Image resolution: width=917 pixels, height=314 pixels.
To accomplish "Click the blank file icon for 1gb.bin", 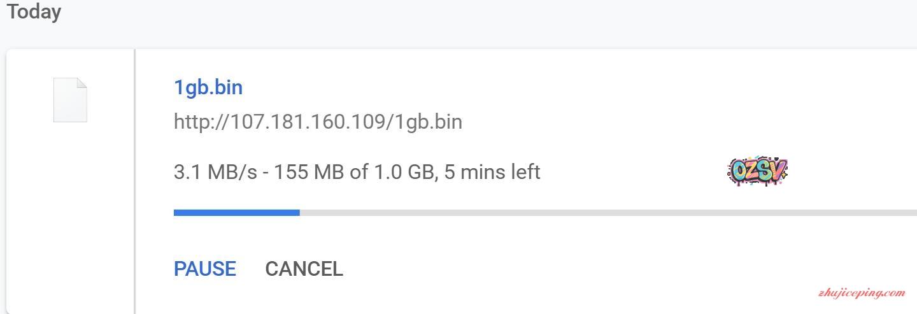I will tap(69, 100).
